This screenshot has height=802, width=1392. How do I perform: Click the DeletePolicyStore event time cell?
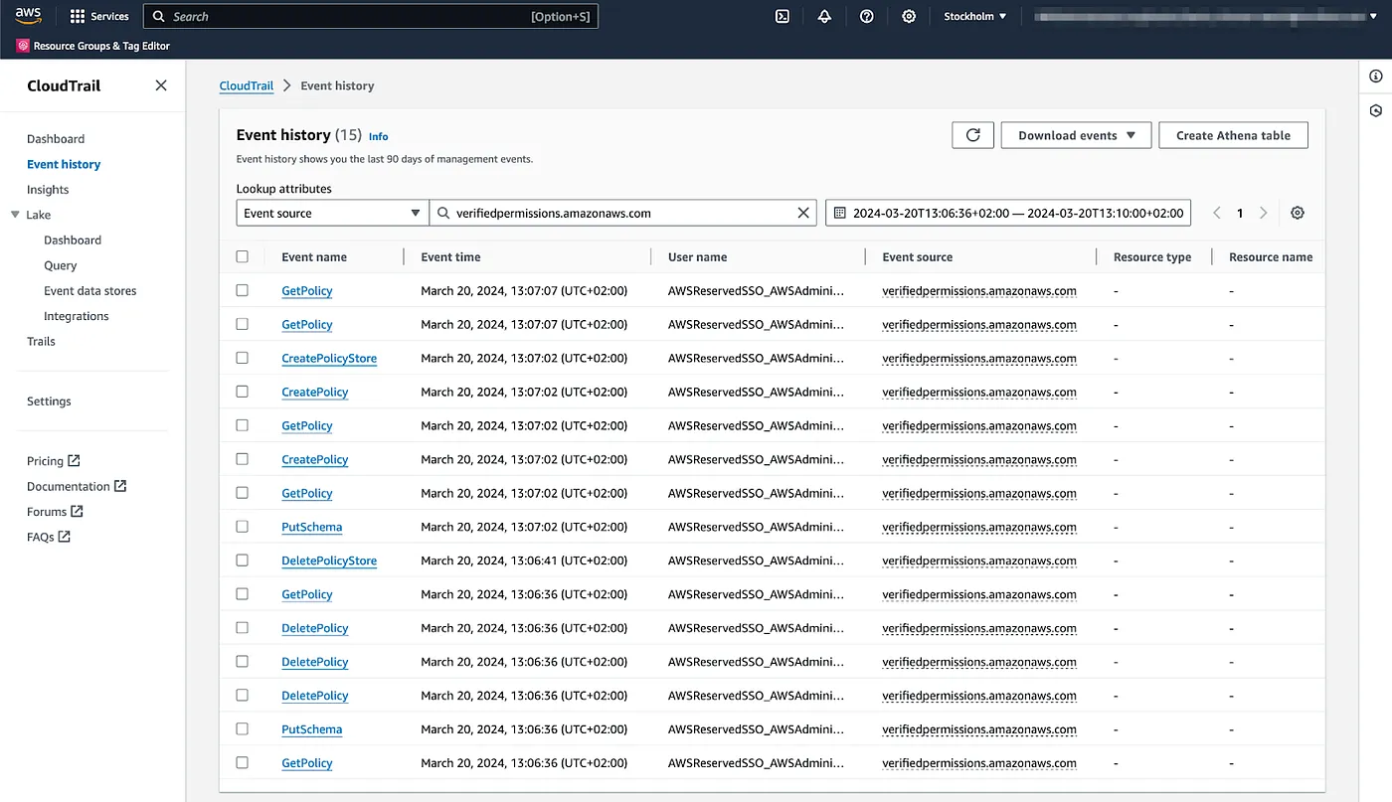tap(524, 561)
